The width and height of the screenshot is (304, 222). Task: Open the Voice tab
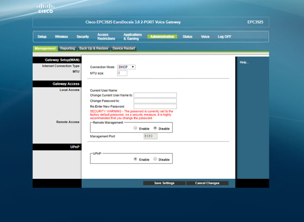(205, 37)
